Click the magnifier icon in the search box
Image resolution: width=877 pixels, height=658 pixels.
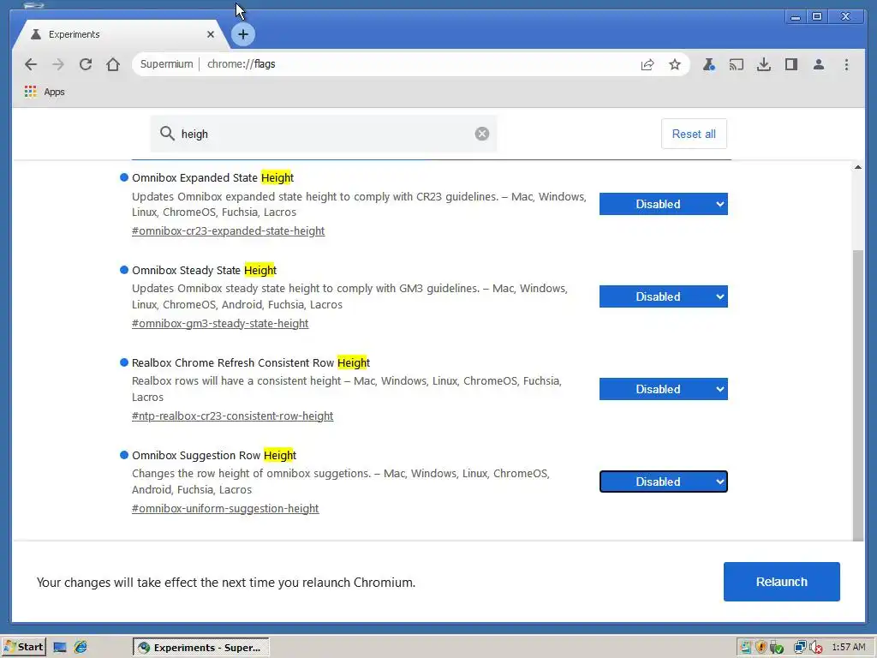tap(167, 133)
